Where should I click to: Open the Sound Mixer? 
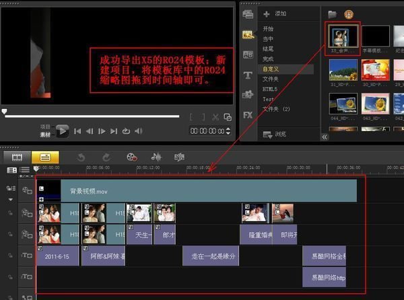click(x=156, y=157)
